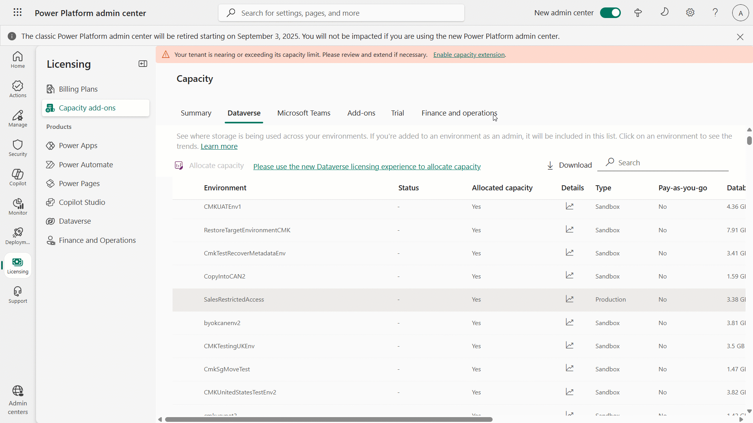
Task: View details chart for the SalesRestrictedAccess environment
Action: [x=569, y=299]
